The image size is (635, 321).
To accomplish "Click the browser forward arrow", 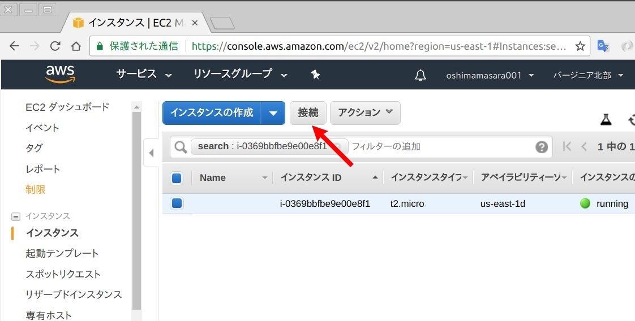I will [x=35, y=46].
